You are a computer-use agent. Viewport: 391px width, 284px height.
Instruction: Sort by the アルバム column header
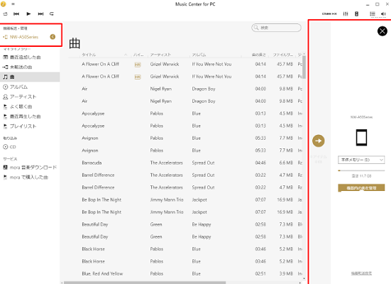click(199, 55)
